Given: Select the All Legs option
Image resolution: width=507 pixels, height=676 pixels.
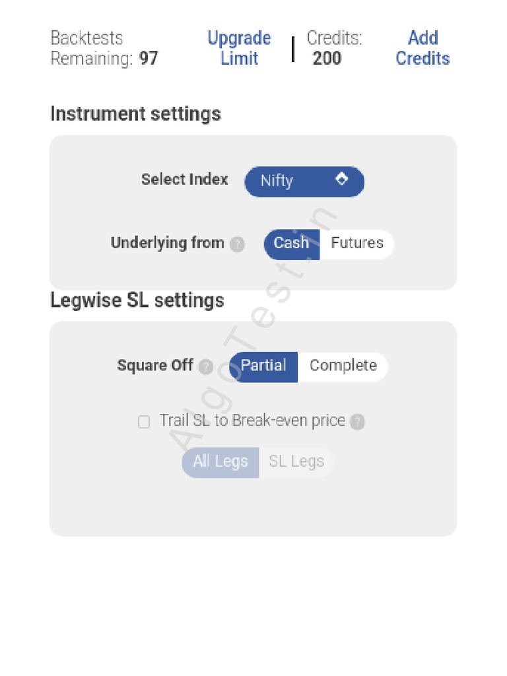Looking at the screenshot, I should tap(220, 462).
